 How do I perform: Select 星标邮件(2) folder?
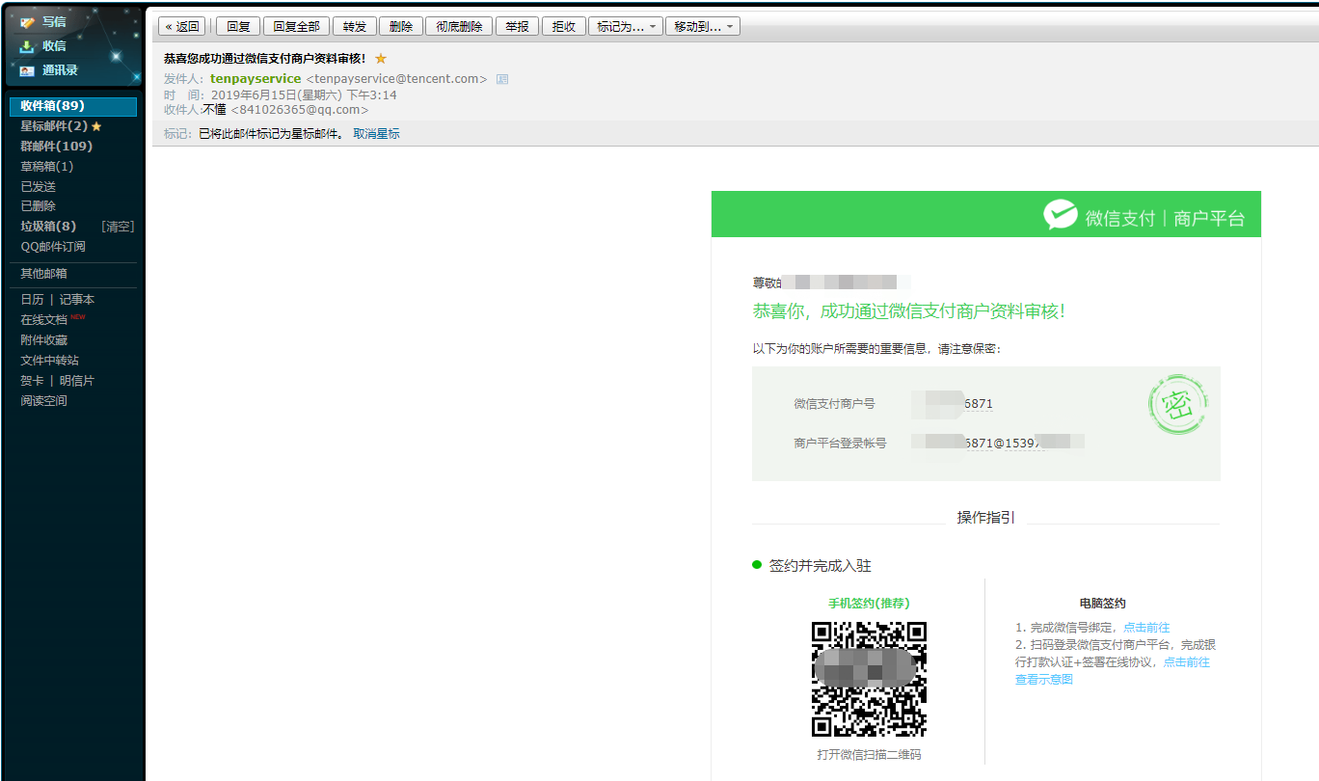click(x=54, y=126)
